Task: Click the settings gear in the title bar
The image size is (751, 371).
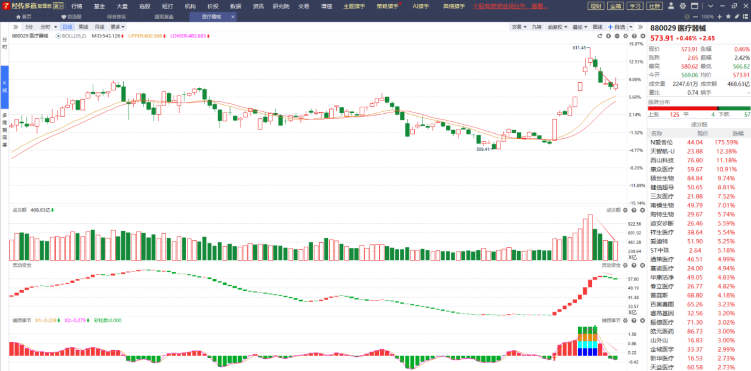Action: [x=683, y=6]
